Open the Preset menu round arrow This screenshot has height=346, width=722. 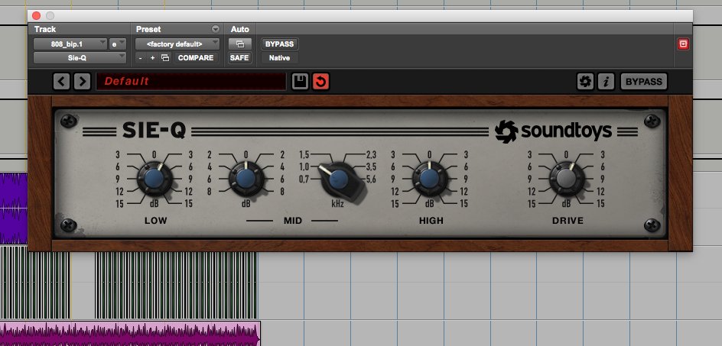(x=216, y=29)
